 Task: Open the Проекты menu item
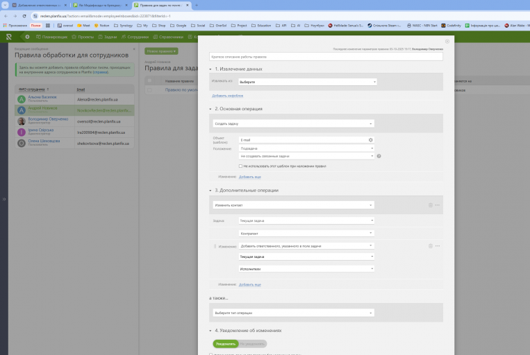pyautogui.click(x=83, y=37)
